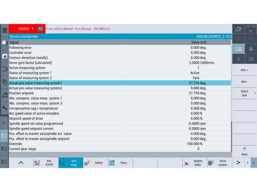Select Contour deviation (axially) row
257x192 pixels.
point(120,58)
